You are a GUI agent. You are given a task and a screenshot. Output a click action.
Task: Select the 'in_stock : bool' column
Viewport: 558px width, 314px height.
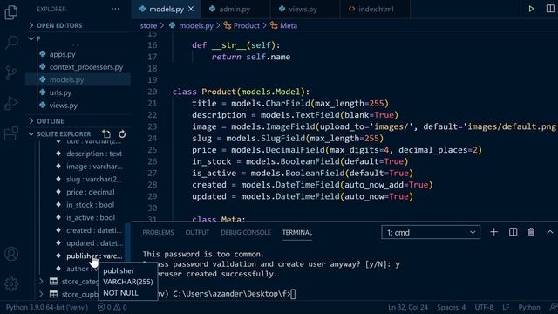click(x=90, y=205)
